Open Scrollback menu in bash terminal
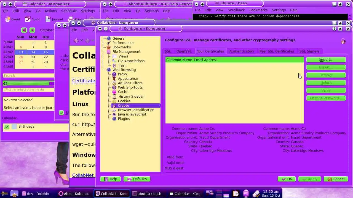 pyautogui.click(x=236, y=10)
